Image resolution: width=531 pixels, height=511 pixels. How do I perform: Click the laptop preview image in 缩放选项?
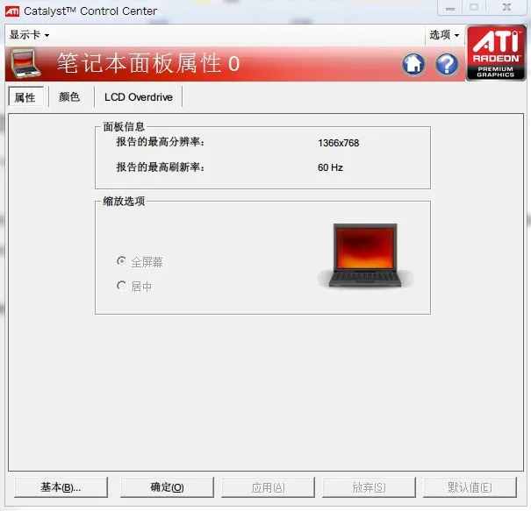365,255
